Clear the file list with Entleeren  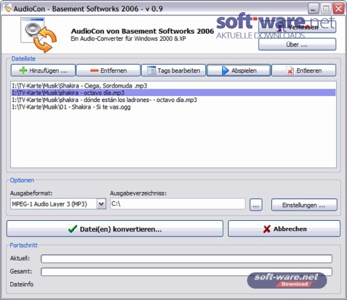[x=304, y=70]
